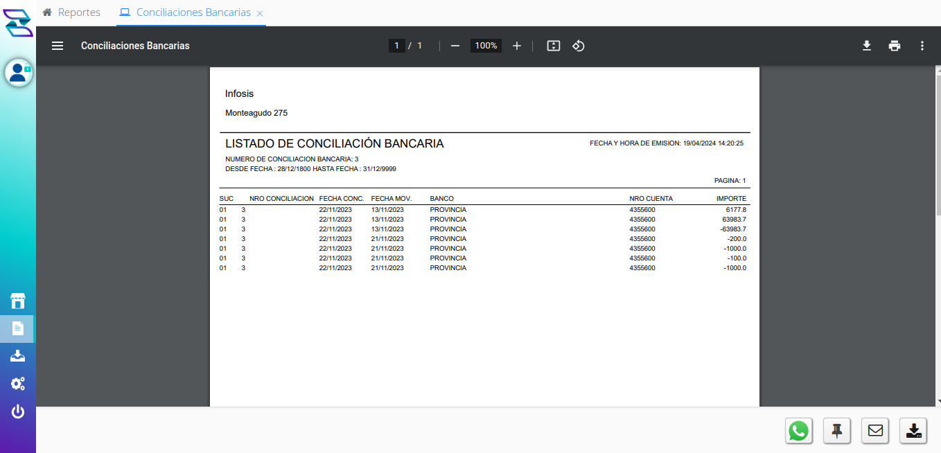This screenshot has width=941, height=453.
Task: Click the application logo in sidebar
Action: pos(18,21)
